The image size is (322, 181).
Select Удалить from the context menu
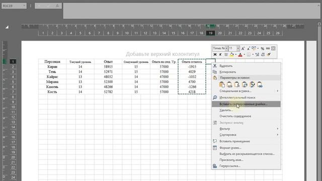coord(246,110)
